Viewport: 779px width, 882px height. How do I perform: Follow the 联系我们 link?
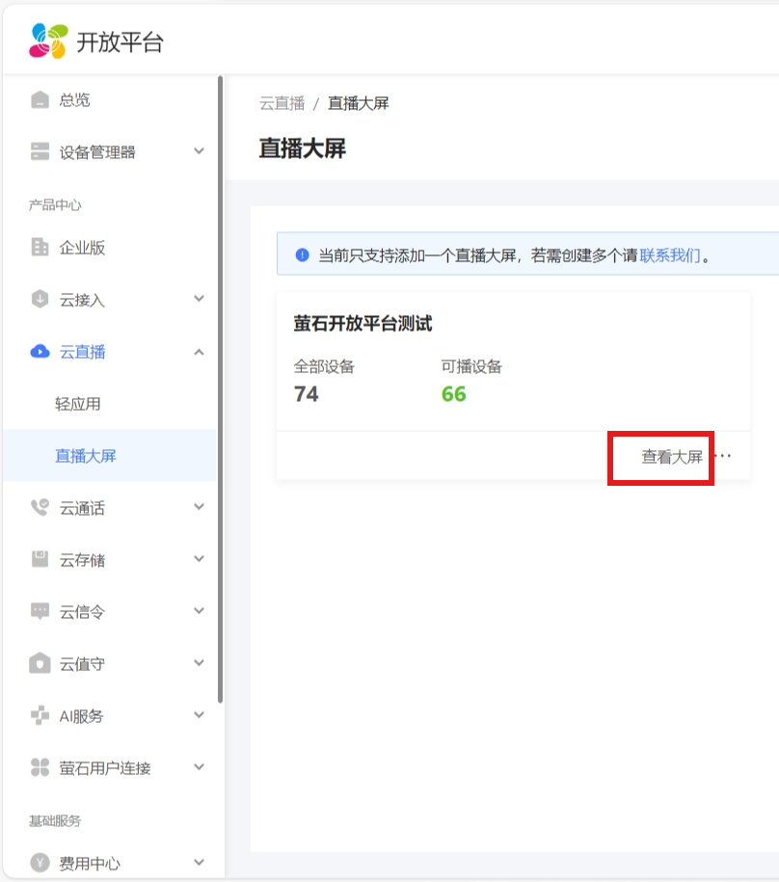[670, 256]
